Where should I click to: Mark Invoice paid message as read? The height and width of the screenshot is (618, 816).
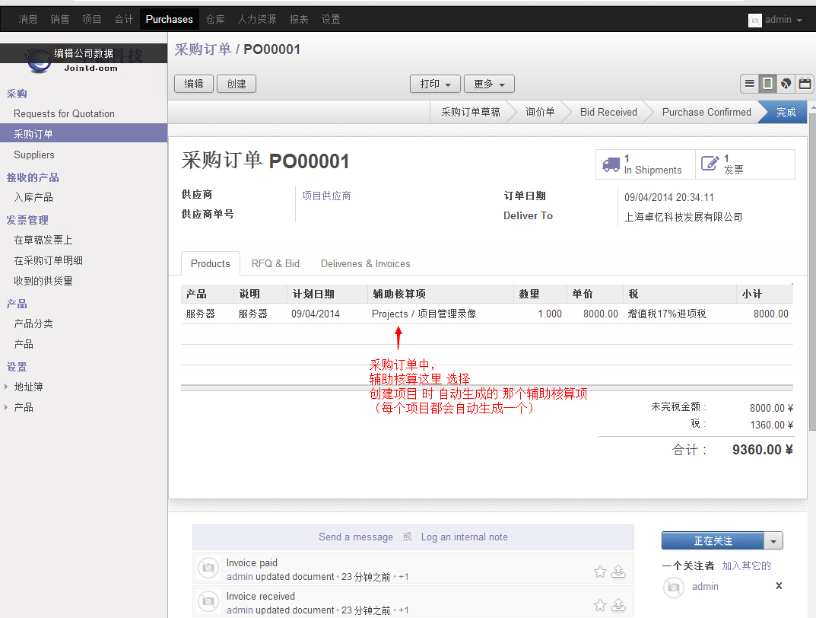(618, 571)
